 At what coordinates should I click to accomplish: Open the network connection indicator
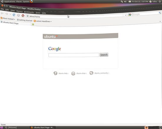coord(122,1)
